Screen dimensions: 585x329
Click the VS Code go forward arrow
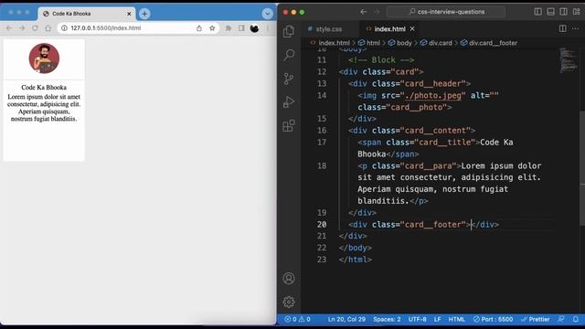click(377, 12)
